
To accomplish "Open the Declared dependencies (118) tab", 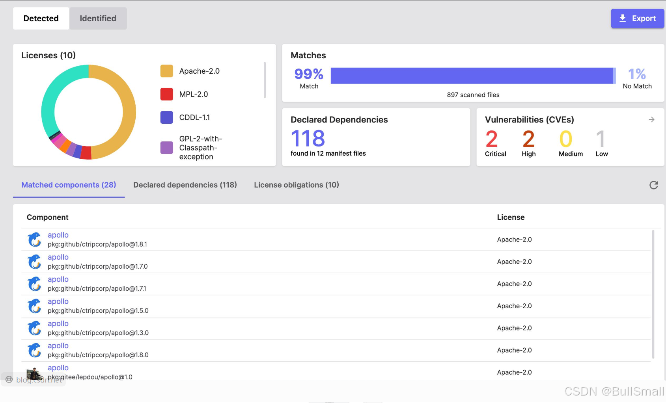I will pyautogui.click(x=185, y=185).
